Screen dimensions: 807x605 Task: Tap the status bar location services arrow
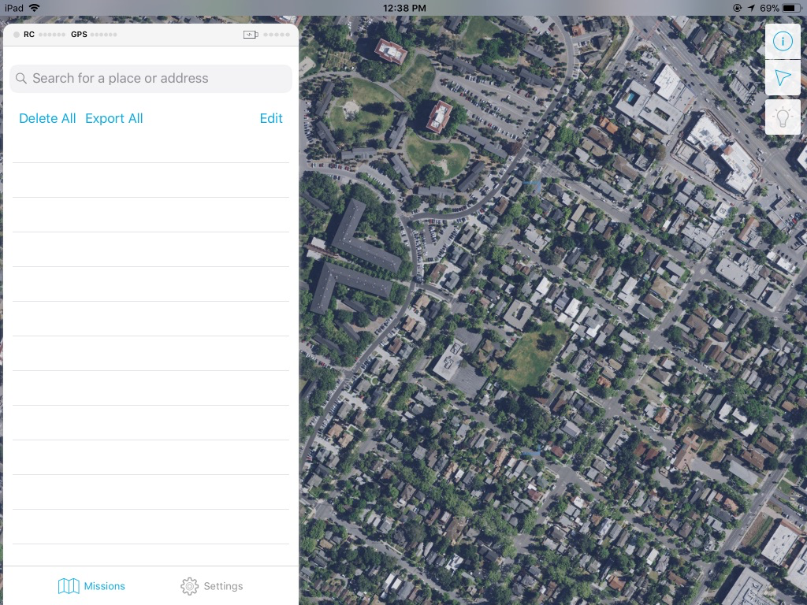(x=751, y=8)
